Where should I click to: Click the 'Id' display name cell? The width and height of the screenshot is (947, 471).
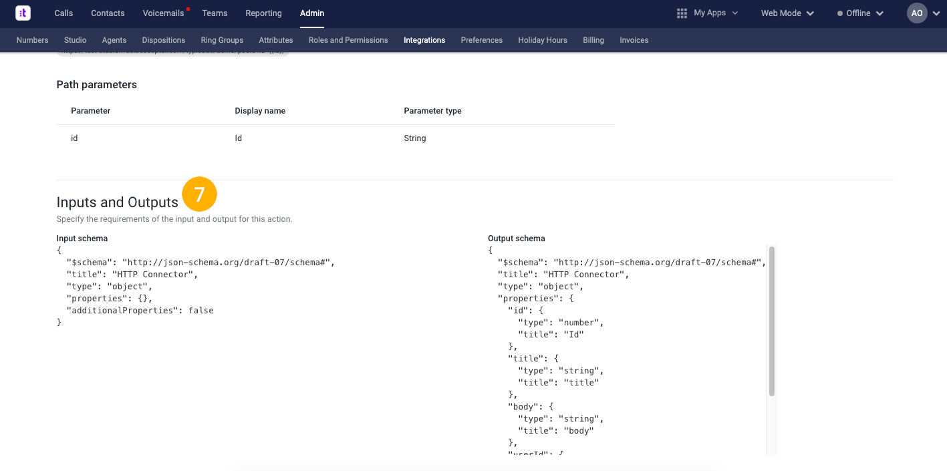click(x=239, y=138)
